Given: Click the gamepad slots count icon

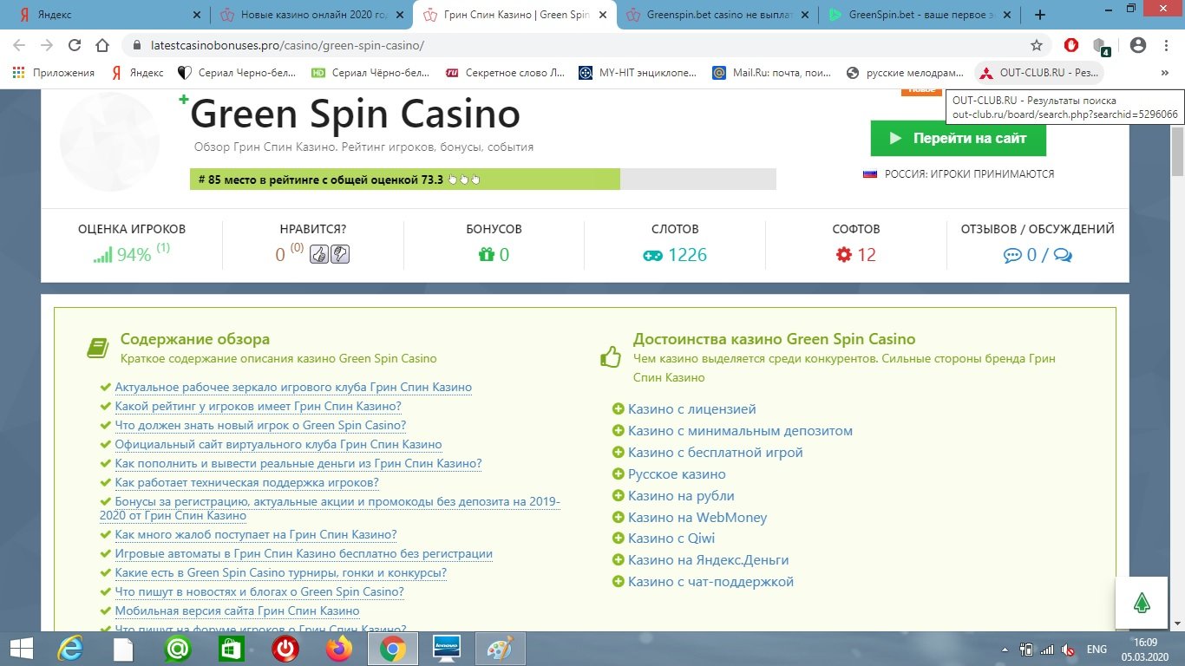Looking at the screenshot, I should tap(651, 255).
